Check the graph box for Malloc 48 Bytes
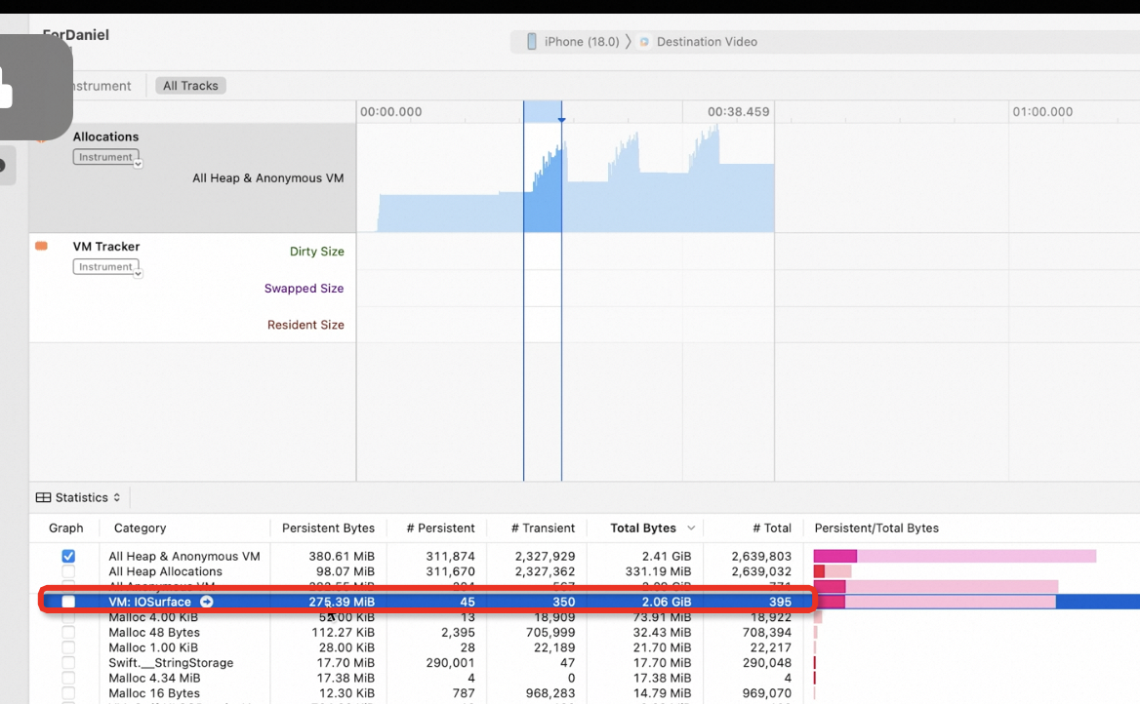The image size is (1140, 704). (67, 632)
